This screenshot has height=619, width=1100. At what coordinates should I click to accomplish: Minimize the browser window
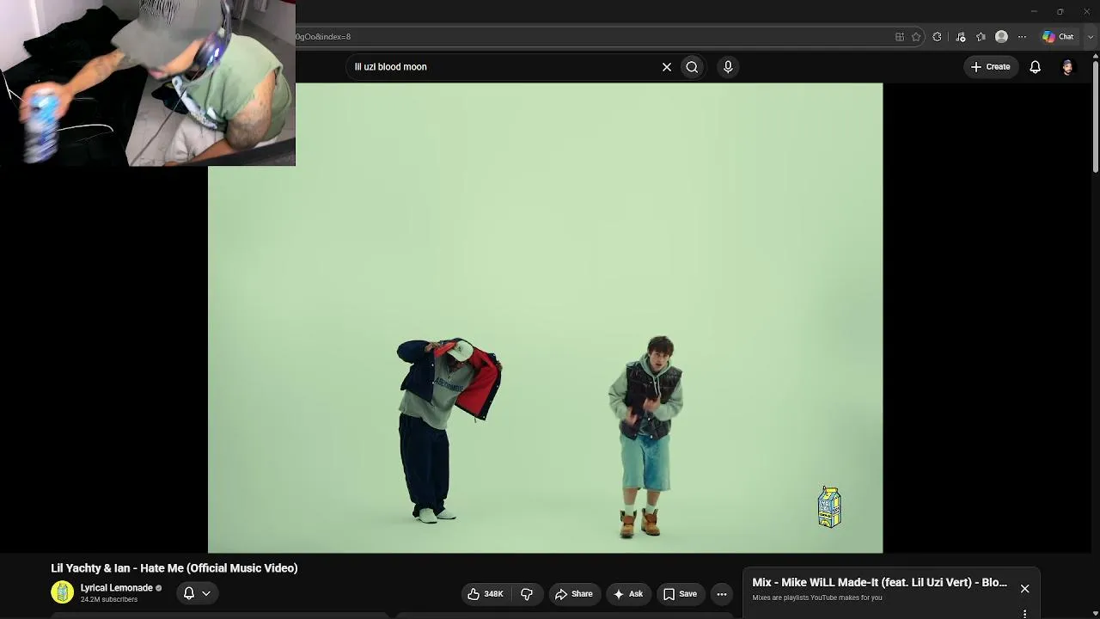pyautogui.click(x=1034, y=11)
